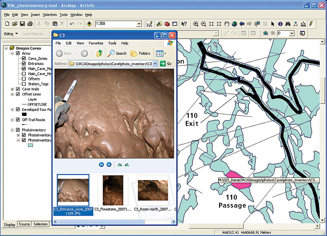The width and height of the screenshot is (327, 236).
Task: Open the Editor dropdown menu
Action: pos(11,34)
